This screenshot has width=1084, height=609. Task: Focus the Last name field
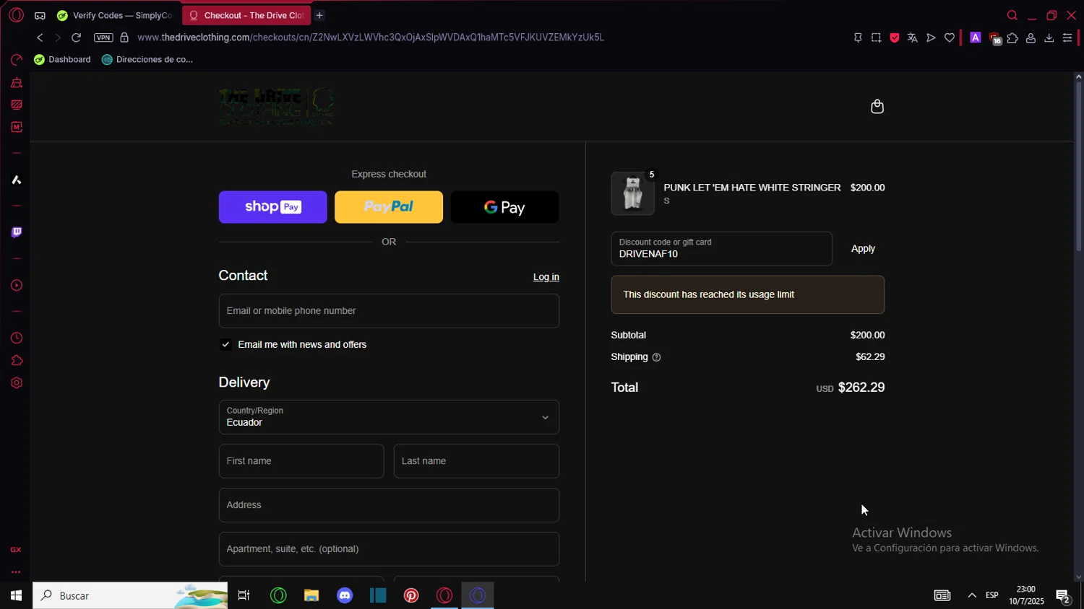click(476, 461)
